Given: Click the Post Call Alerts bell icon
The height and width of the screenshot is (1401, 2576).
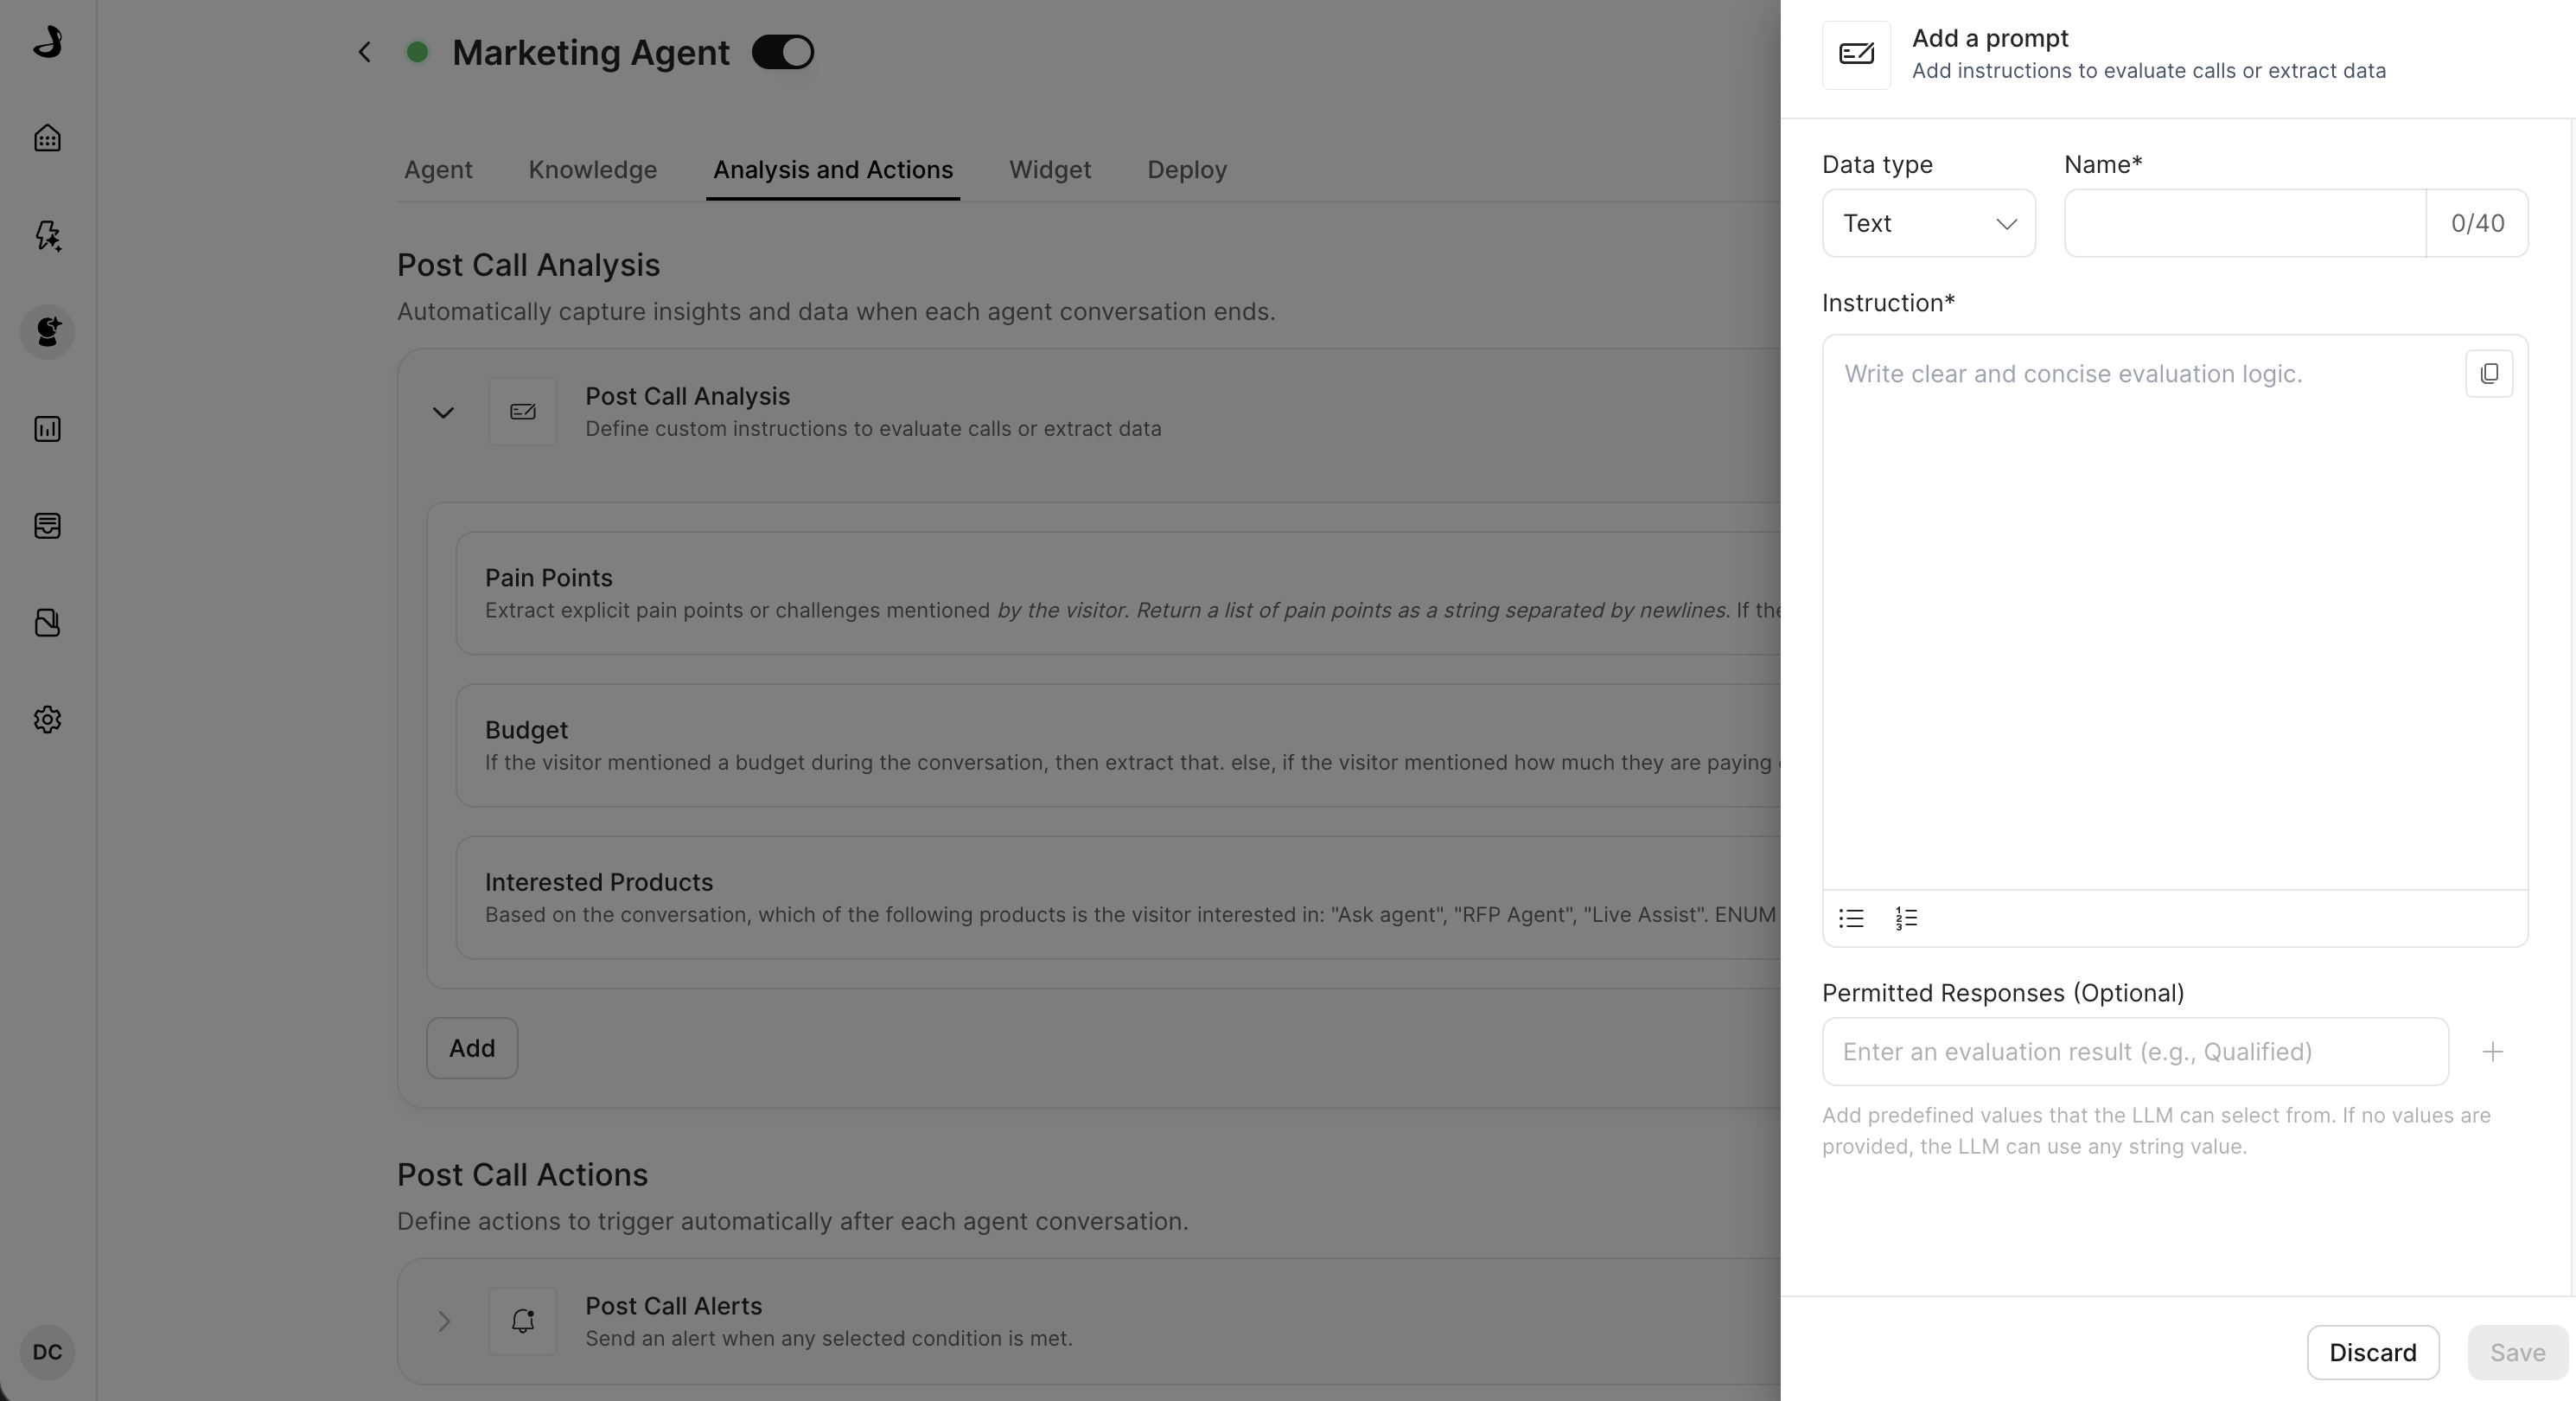Looking at the screenshot, I should pyautogui.click(x=523, y=1321).
